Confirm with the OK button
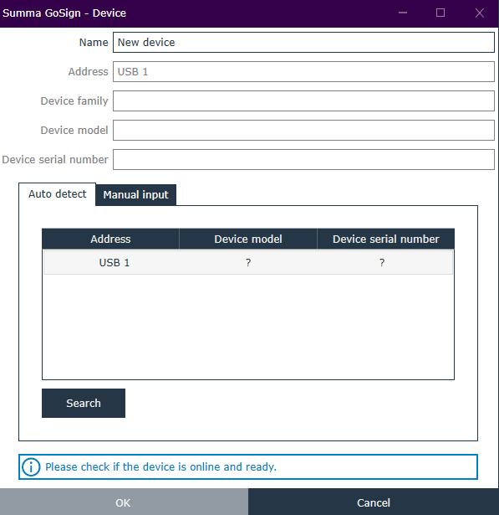 click(x=124, y=502)
